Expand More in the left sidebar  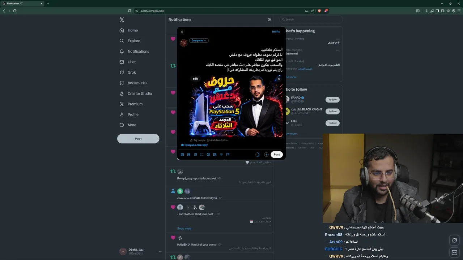coord(128,125)
